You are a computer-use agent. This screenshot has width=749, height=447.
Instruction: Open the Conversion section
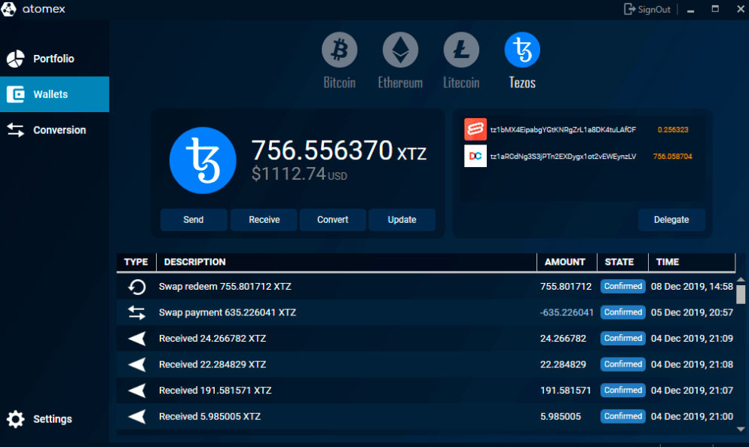pos(54,129)
